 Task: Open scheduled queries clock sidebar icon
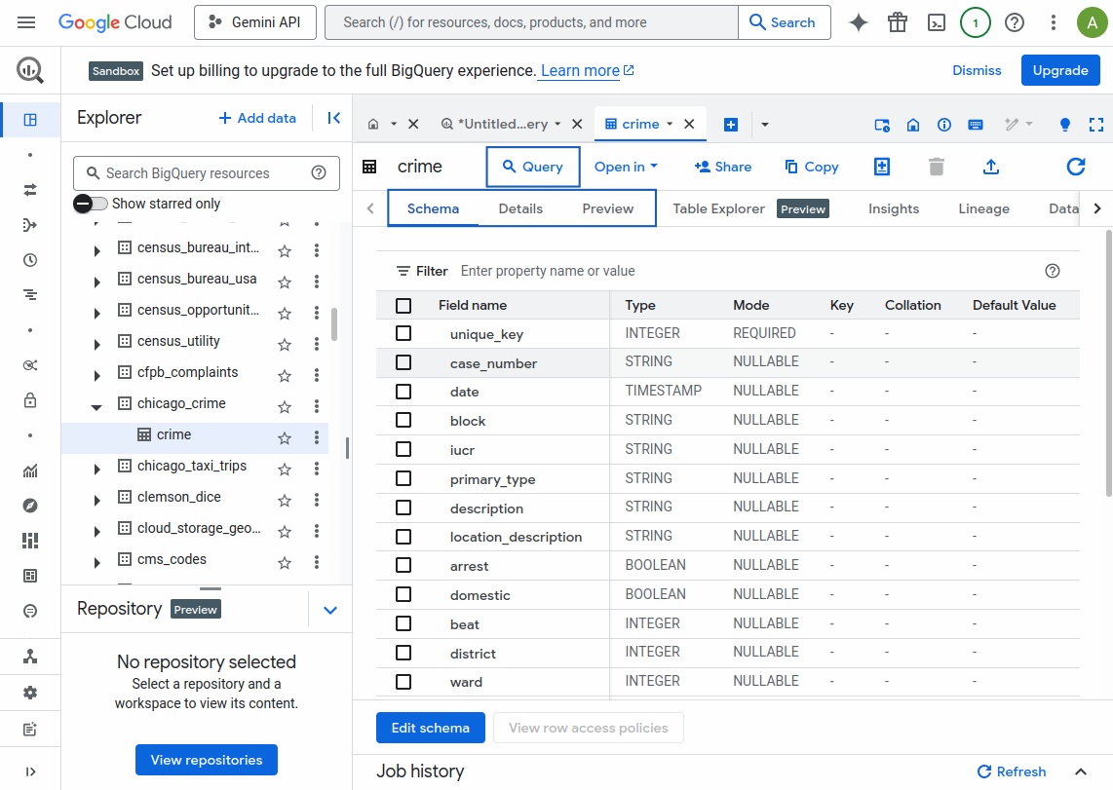tap(30, 260)
